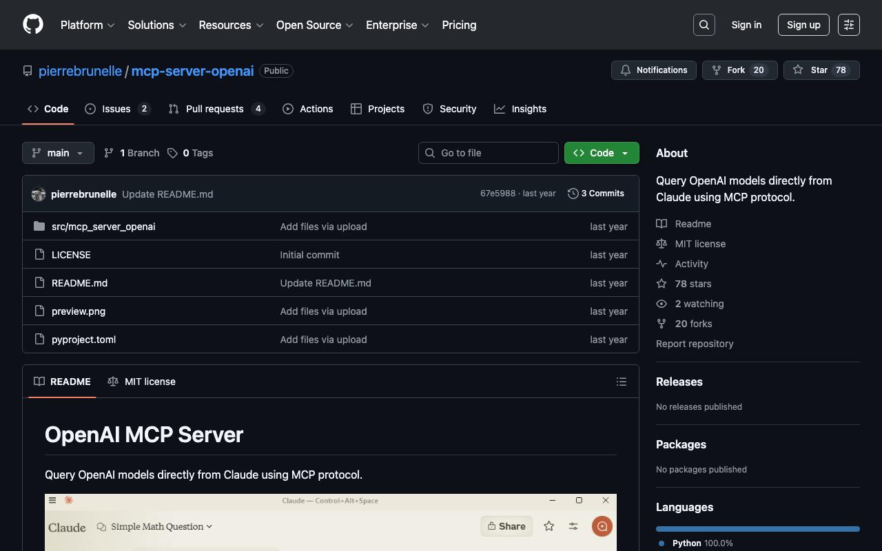Click the Python language bar
Viewport: 882px width, 551px height.
pyautogui.click(x=757, y=529)
